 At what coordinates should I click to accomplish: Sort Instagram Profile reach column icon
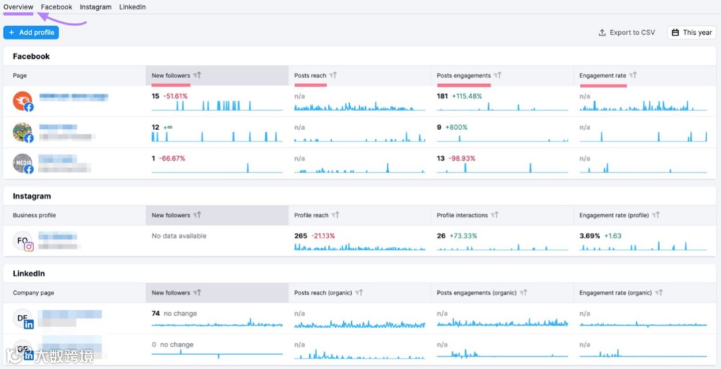336,215
